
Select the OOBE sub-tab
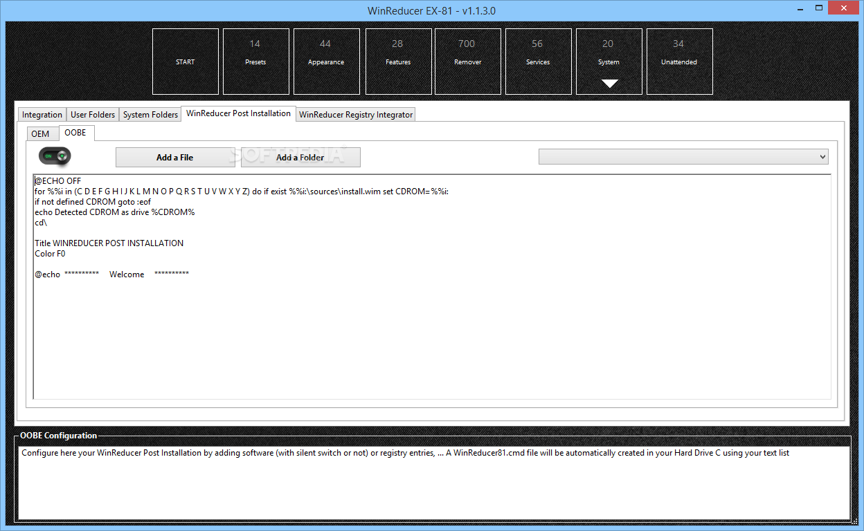pos(75,132)
